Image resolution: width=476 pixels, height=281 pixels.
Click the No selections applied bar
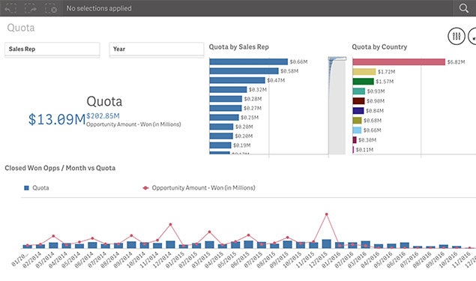[x=99, y=8]
